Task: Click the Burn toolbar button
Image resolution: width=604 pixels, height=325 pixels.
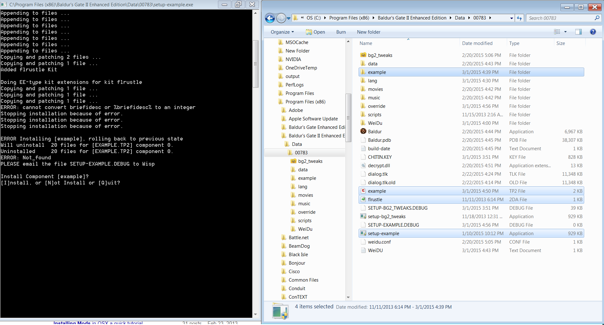Action: point(341,32)
